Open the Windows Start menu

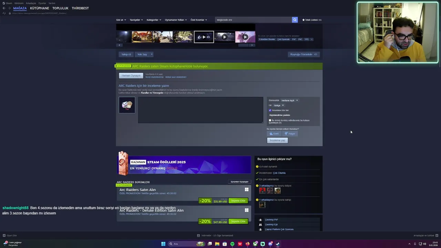point(163,244)
